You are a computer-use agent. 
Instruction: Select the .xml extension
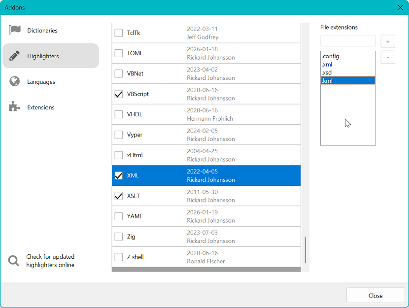pyautogui.click(x=348, y=65)
